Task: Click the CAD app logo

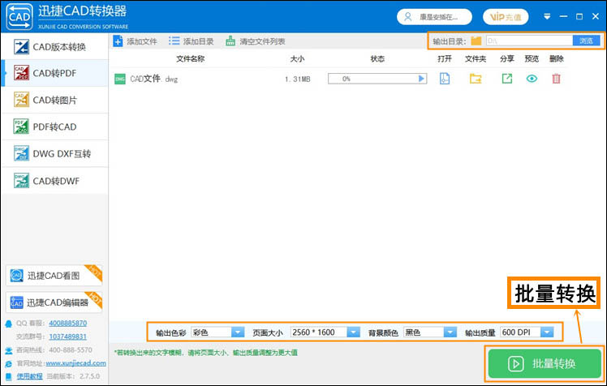Action: pos(19,16)
